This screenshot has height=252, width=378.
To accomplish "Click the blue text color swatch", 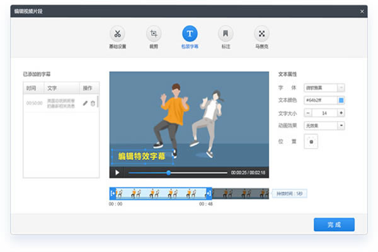I will tap(341, 100).
